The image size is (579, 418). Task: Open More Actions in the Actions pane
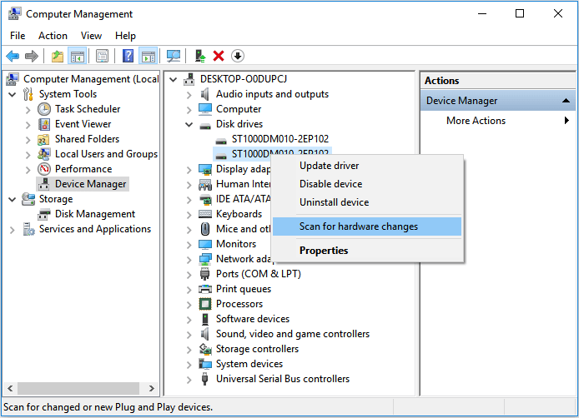point(476,121)
